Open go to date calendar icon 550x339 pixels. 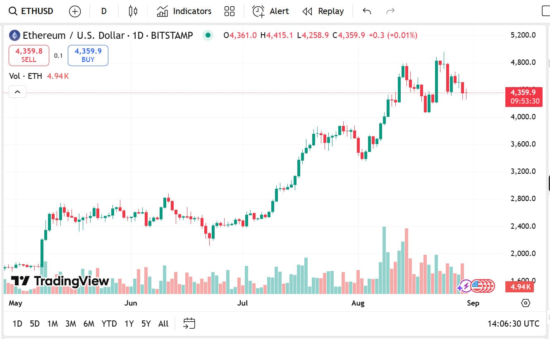point(189,324)
